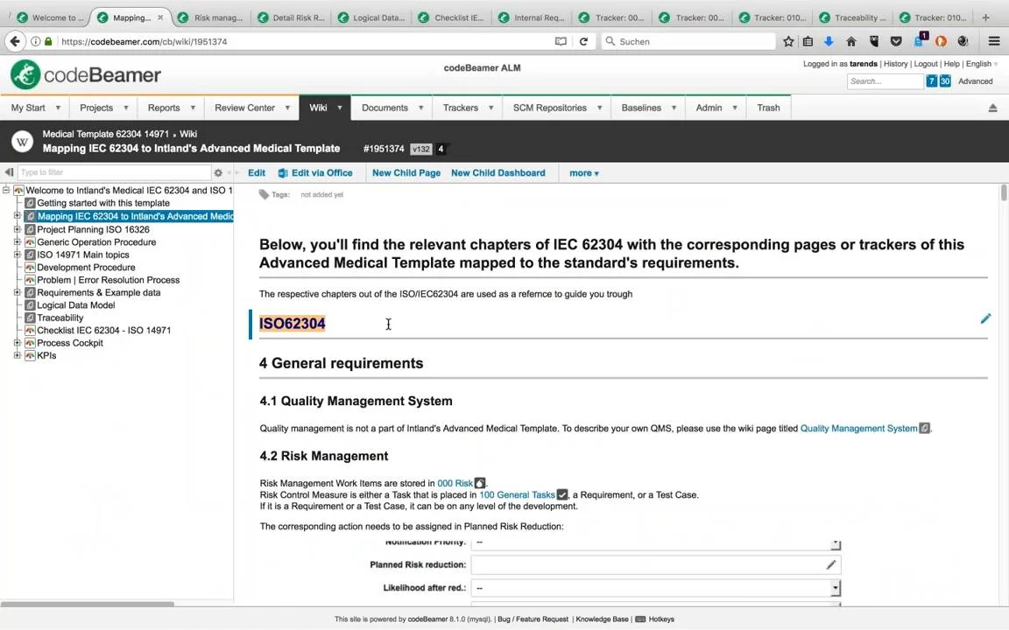Image resolution: width=1009 pixels, height=630 pixels.
Task: Expand the ISO 14971 Main topics node
Action: tap(18, 255)
